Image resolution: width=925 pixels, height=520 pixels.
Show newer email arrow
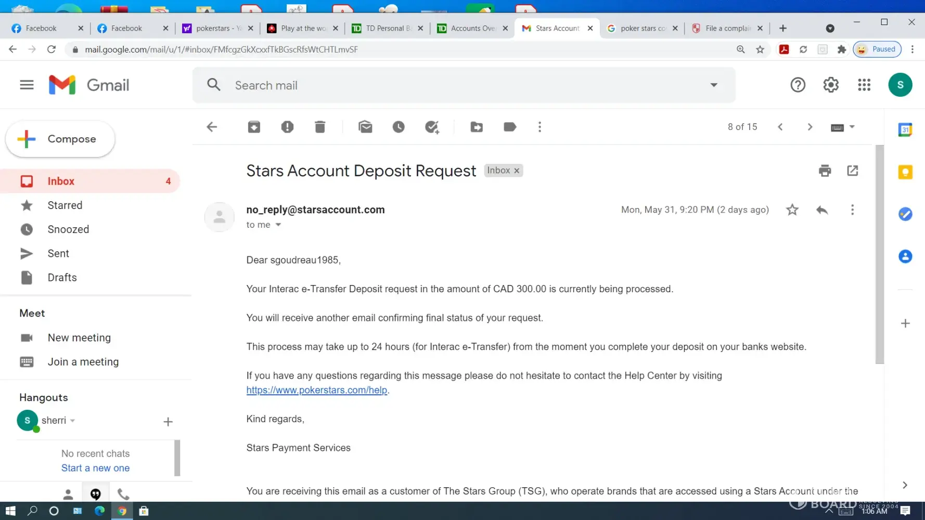pyautogui.click(x=780, y=127)
